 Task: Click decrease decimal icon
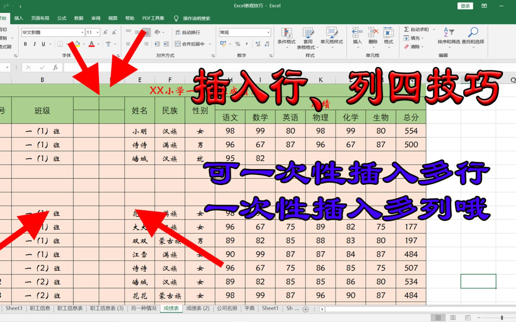tap(267, 44)
